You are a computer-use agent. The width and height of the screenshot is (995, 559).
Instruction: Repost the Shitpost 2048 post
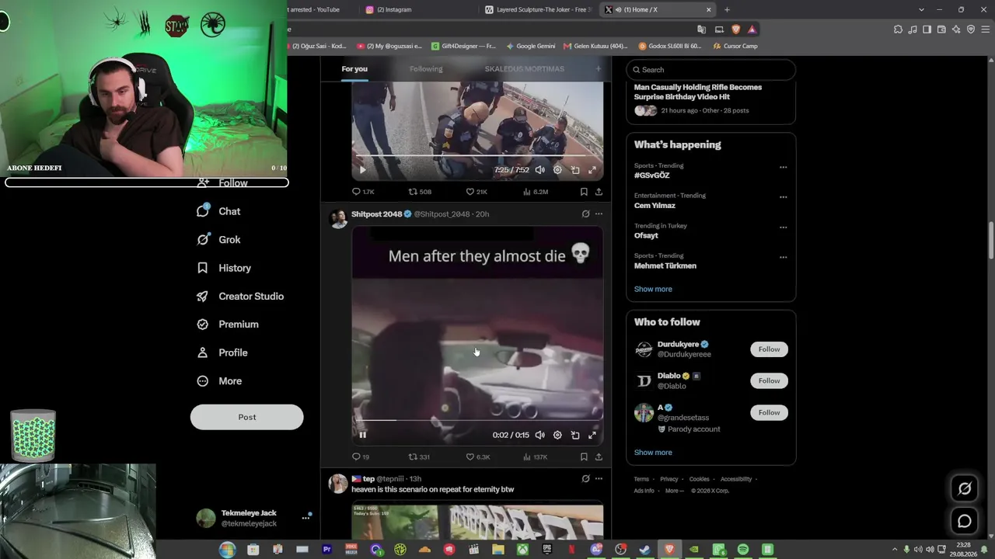tap(419, 457)
